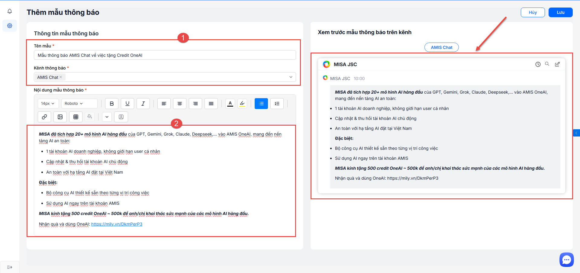Click '1 tài khoản AI doanh nghiệp' bullet in editor

coord(103,151)
